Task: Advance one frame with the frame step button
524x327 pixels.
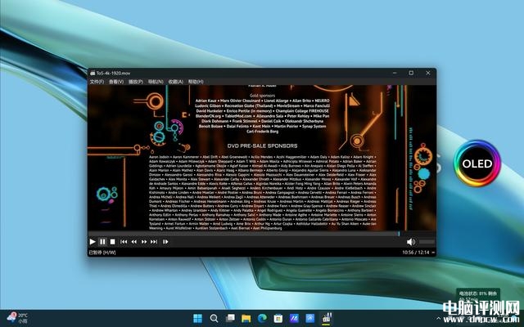Action: (x=165, y=242)
